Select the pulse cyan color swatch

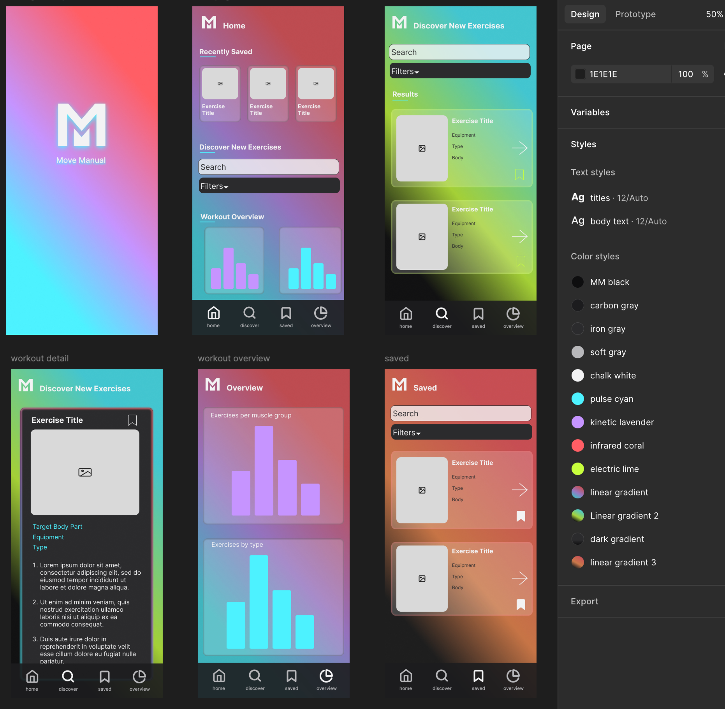point(578,399)
